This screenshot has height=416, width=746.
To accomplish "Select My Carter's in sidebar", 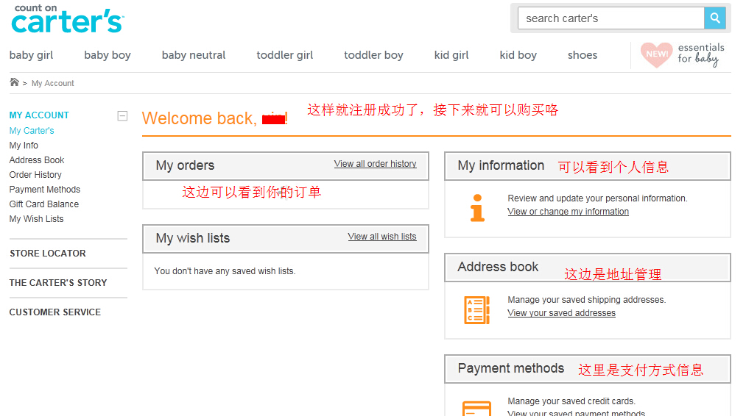I will pyautogui.click(x=32, y=131).
